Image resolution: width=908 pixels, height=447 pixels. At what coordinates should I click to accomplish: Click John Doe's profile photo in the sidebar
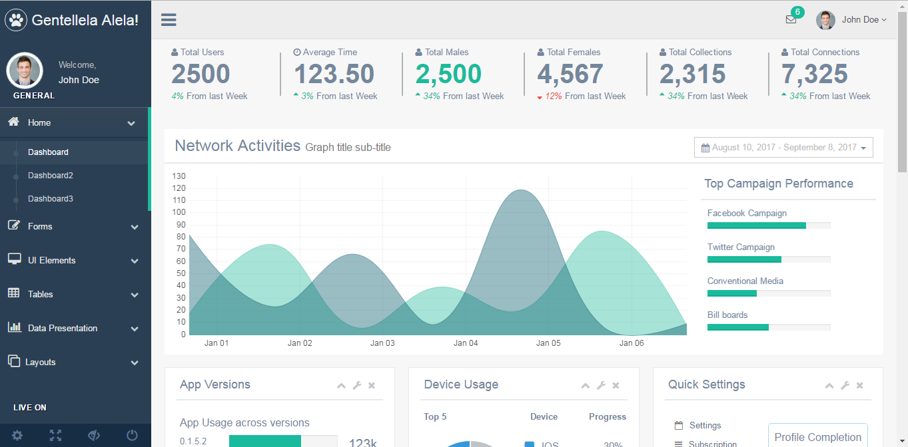[25, 71]
